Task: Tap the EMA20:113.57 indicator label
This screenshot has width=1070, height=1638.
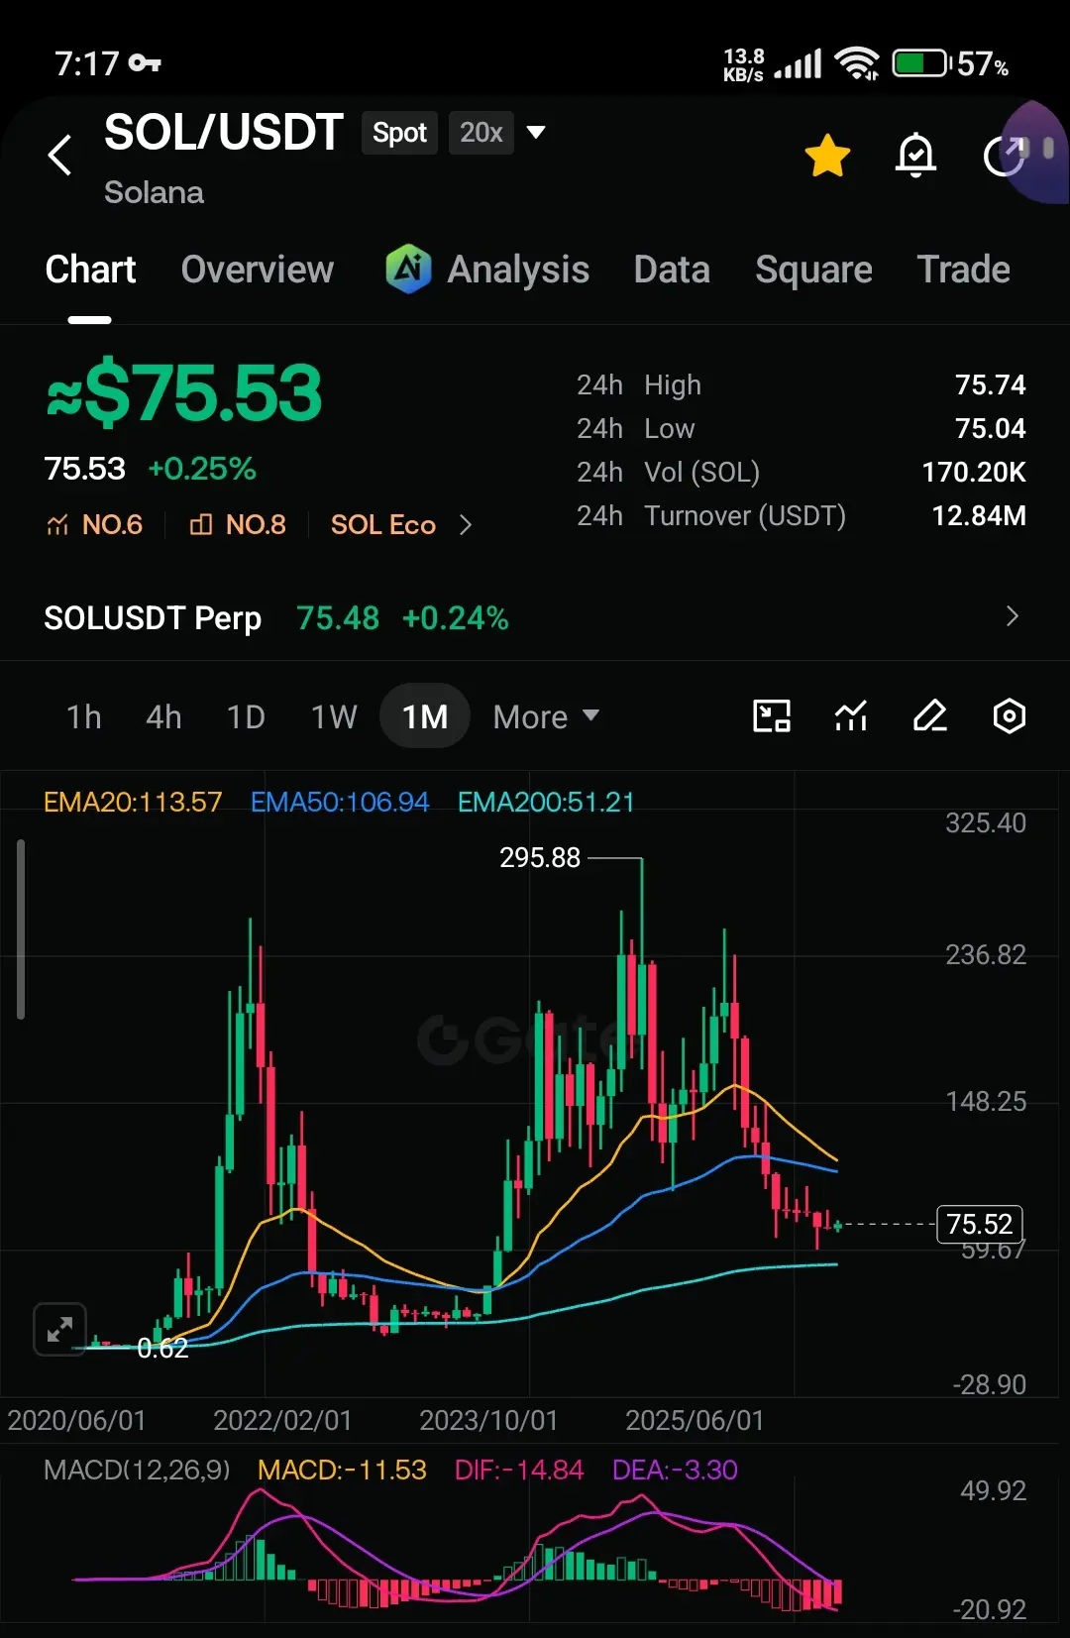Action: coord(133,802)
